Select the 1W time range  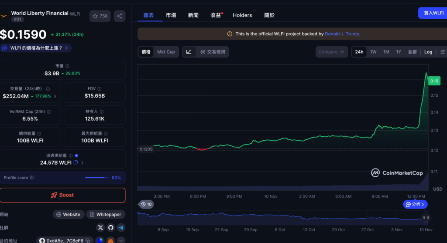(x=373, y=52)
